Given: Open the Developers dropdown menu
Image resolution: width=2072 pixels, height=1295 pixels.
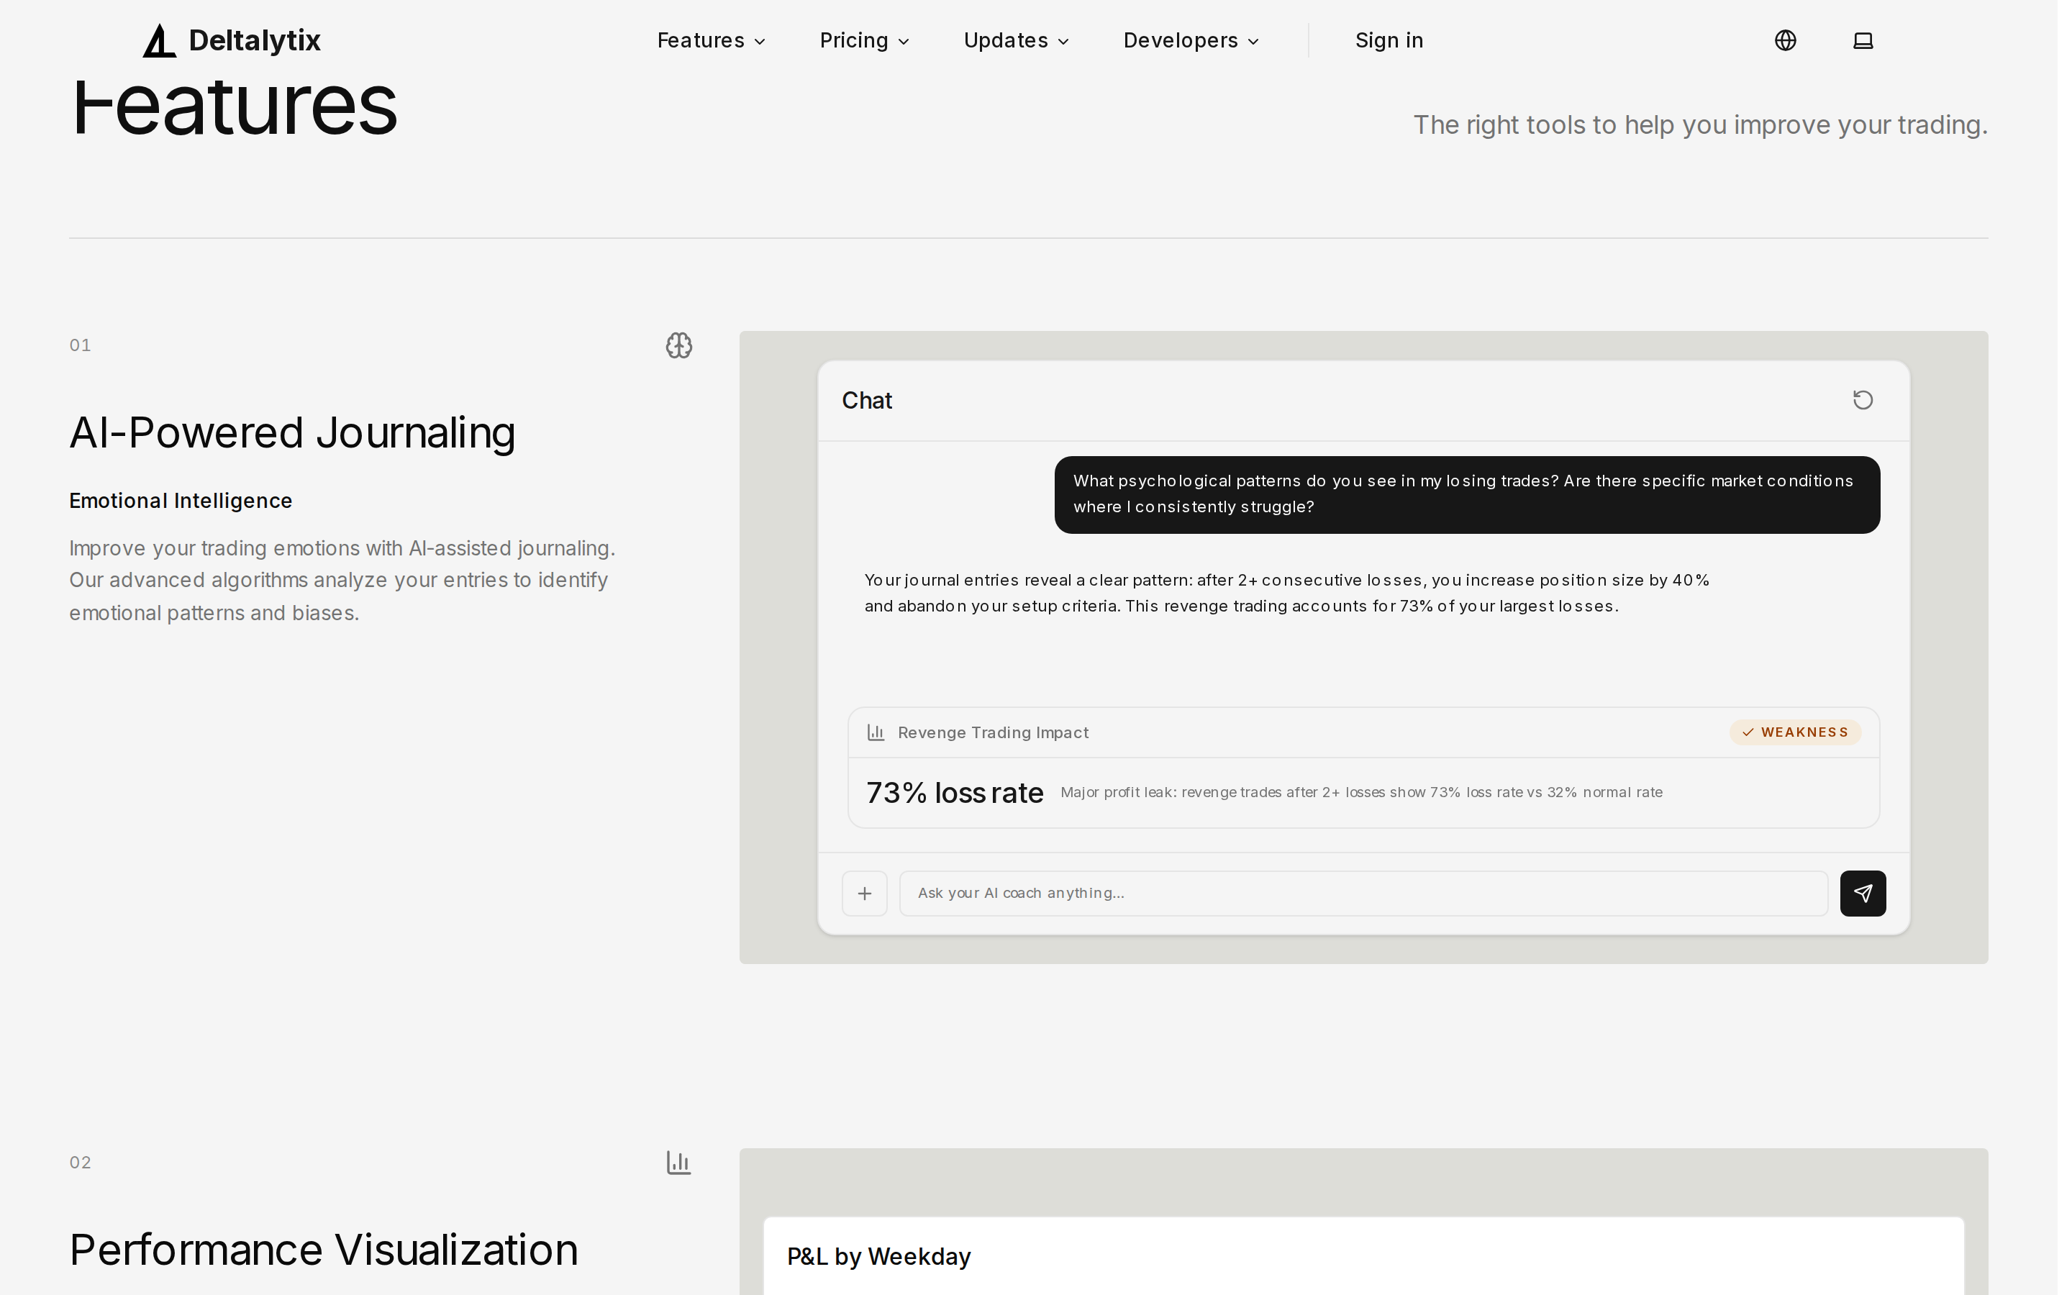Looking at the screenshot, I should 1191,40.
